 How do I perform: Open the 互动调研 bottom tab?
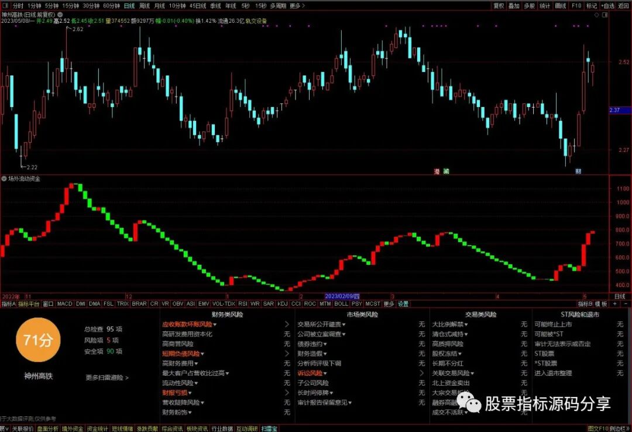[x=247, y=428]
